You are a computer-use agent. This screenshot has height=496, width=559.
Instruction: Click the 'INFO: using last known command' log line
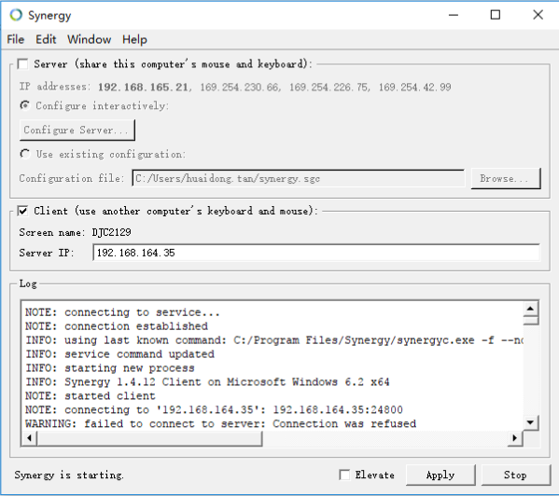[x=274, y=340]
